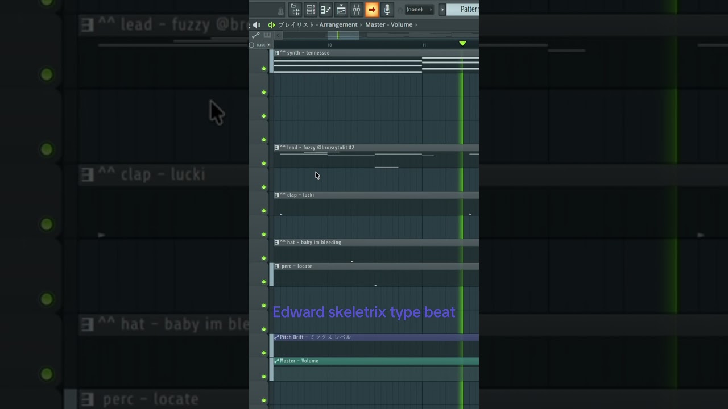Click the dim piano keys icon
This screenshot has height=409, width=728.
[x=267, y=35]
